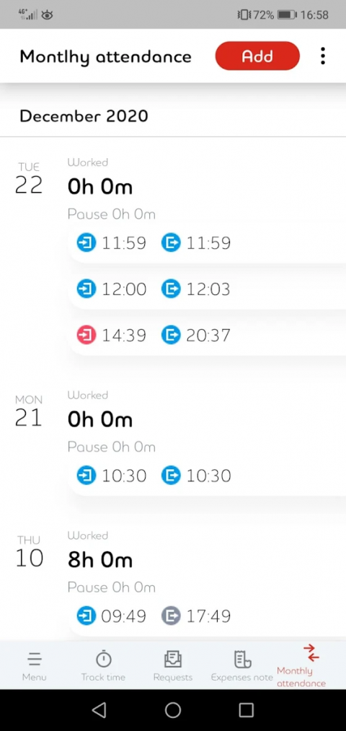This screenshot has width=346, height=731.
Task: Select the Monthly attendance arrows icon
Action: click(311, 652)
